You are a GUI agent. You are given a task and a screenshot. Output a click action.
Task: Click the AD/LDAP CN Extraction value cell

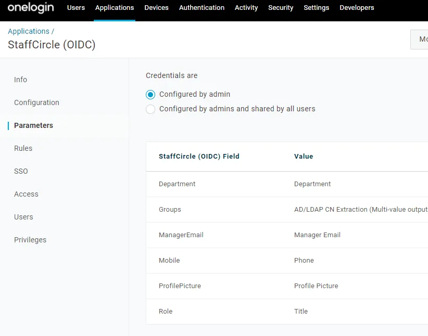click(361, 210)
